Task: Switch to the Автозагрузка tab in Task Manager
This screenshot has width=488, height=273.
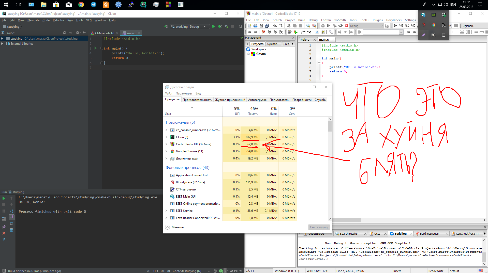Action: point(257,100)
